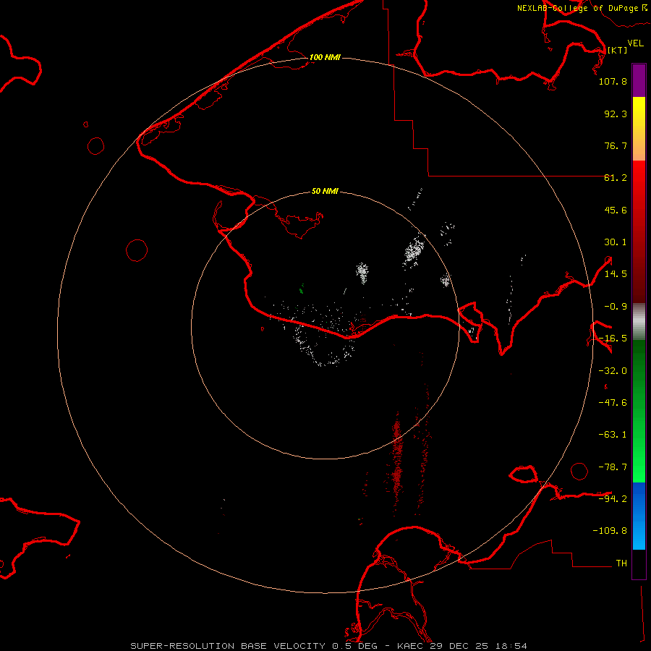Image resolution: width=651 pixels, height=651 pixels.
Task: Click the small green echo near radar center
Action: [x=301, y=289]
